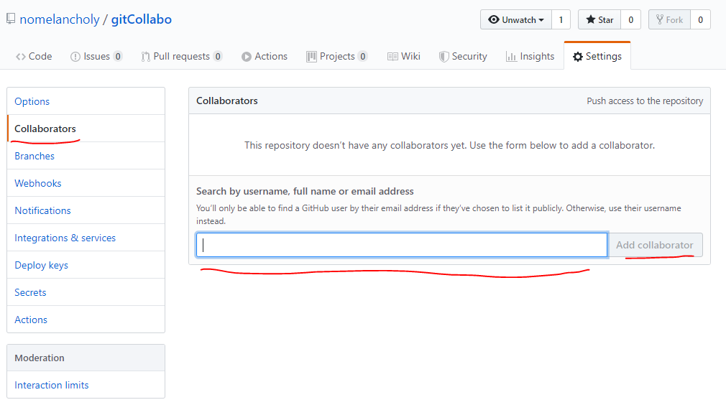
Task: Focus the collaborator search input field
Action: 401,245
